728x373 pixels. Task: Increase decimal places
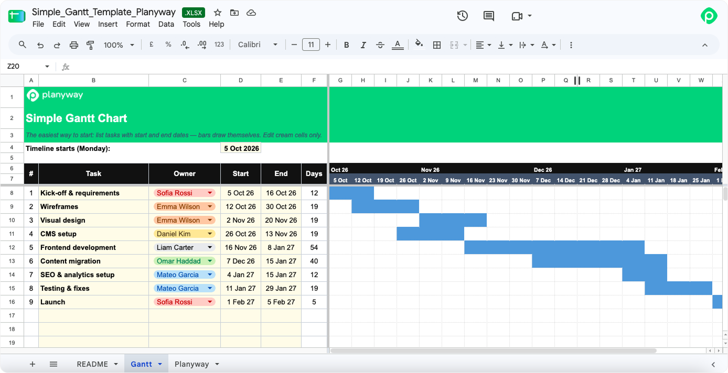[202, 45]
